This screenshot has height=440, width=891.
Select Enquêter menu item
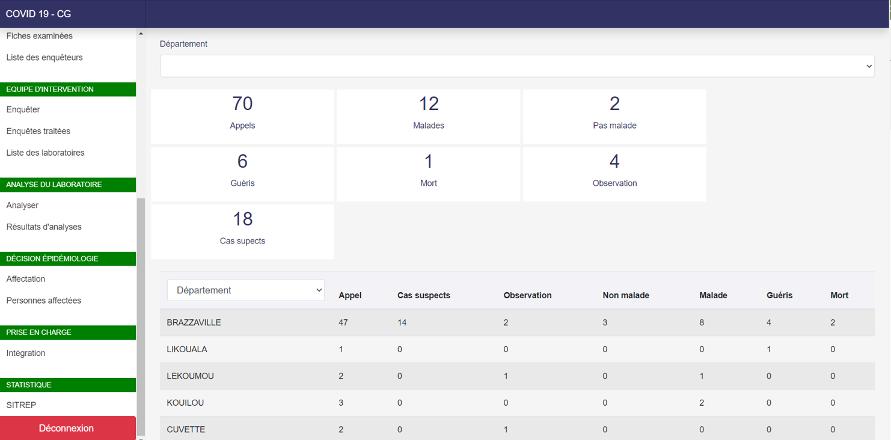(x=23, y=109)
